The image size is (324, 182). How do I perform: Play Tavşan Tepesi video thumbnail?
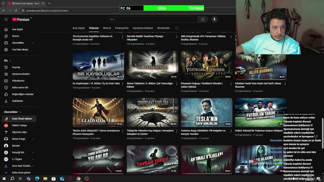click(152, 160)
